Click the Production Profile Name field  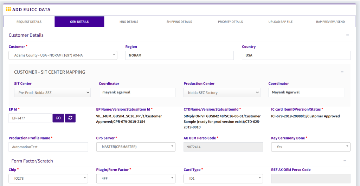(x=48, y=147)
